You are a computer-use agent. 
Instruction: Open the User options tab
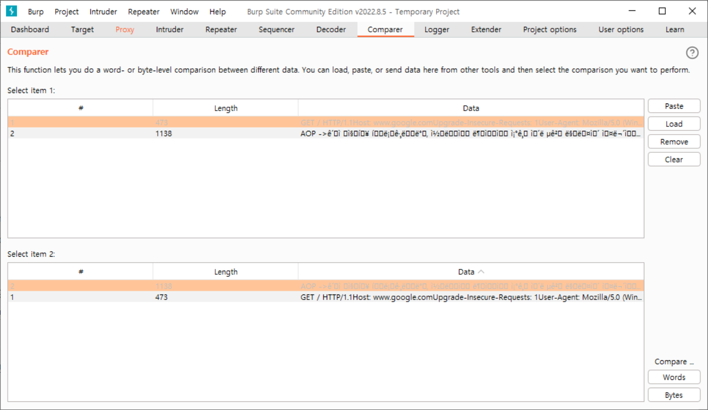coord(621,30)
